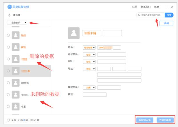Click the phone number field starting with 180

[109, 48]
